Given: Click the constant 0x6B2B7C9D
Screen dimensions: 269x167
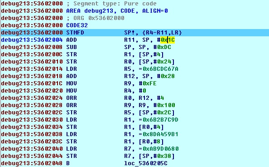Looking at the screenshot, I should tap(160, 120).
